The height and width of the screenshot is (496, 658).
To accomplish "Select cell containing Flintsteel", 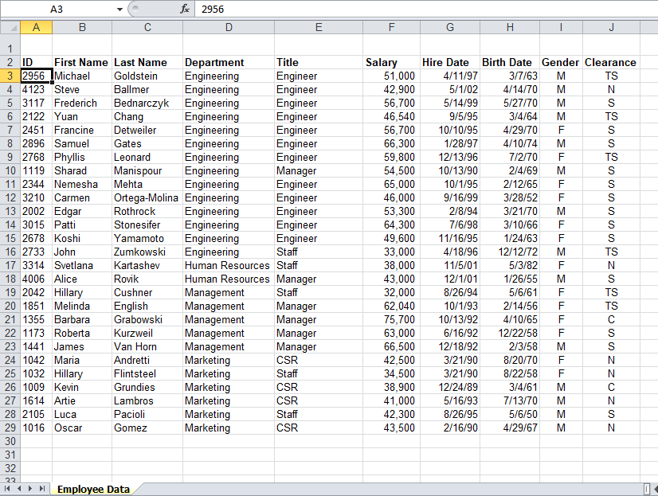I will 147,373.
